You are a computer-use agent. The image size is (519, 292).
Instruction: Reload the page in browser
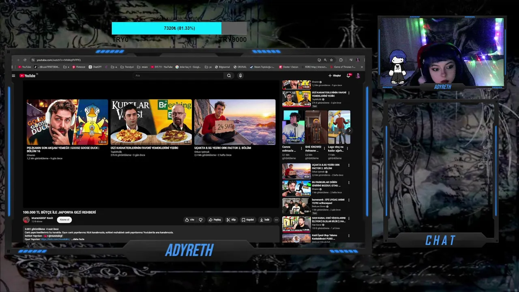pos(25,60)
